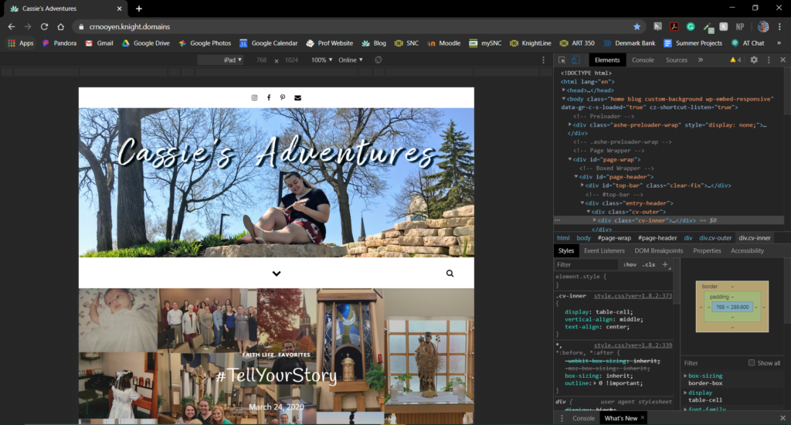Check the Show all checkbox
The height and width of the screenshot is (425, 791).
coord(752,362)
